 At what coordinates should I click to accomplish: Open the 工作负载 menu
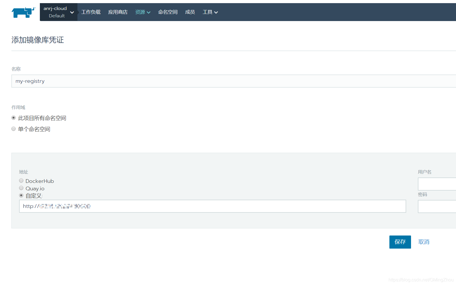[91, 12]
